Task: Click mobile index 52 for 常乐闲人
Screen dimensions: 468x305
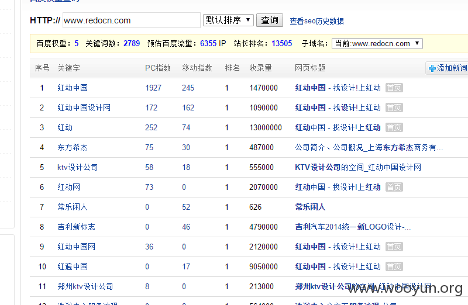Action: coord(186,207)
